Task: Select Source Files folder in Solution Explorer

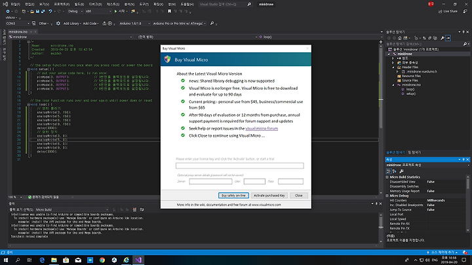Action: pos(410,80)
